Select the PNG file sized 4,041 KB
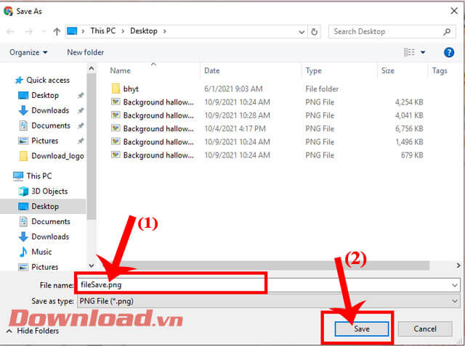 [x=267, y=115]
